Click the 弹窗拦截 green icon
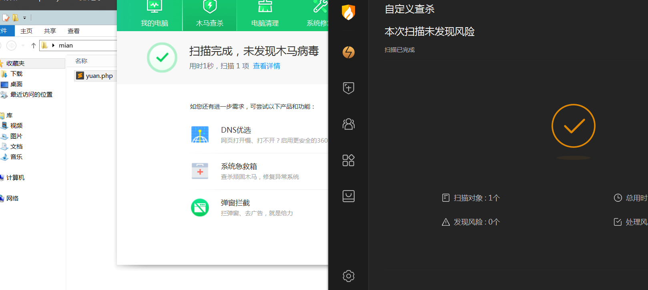The image size is (648, 290). pyautogui.click(x=200, y=207)
